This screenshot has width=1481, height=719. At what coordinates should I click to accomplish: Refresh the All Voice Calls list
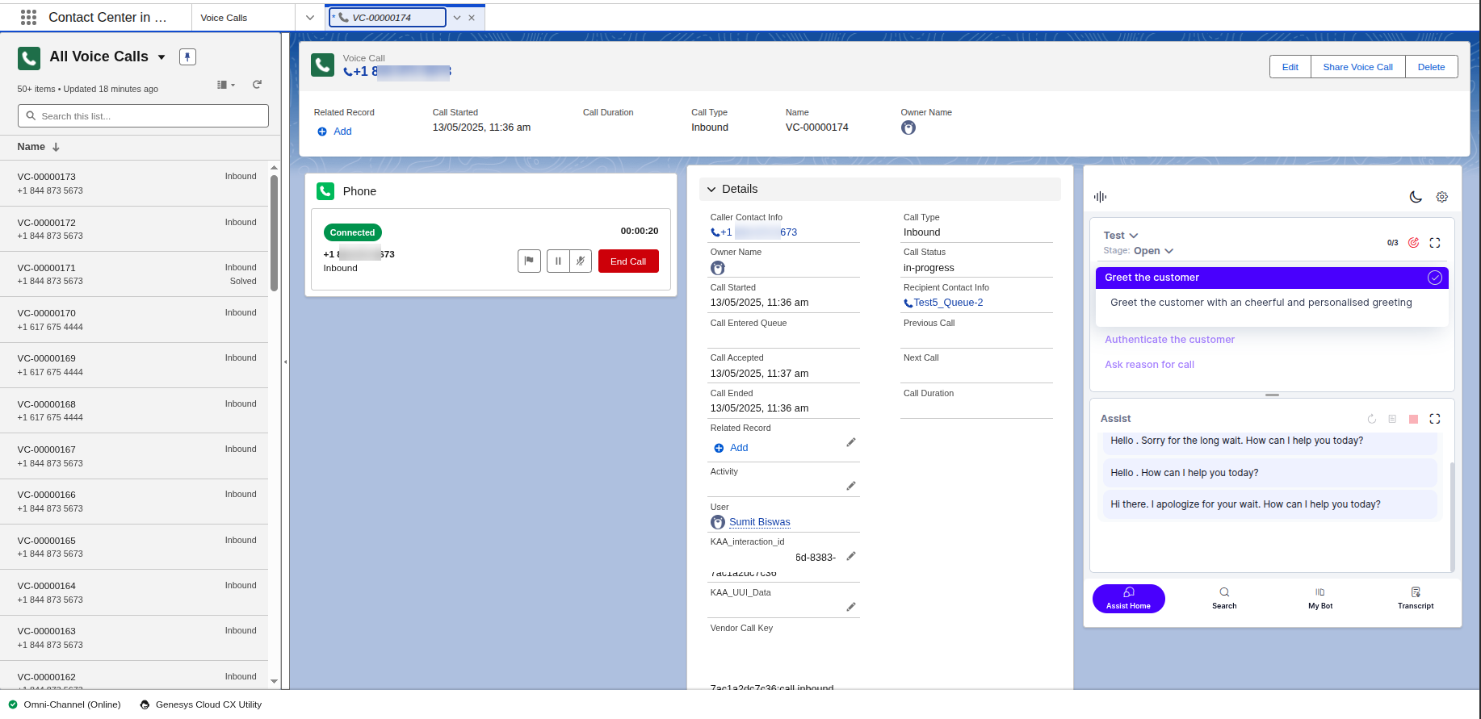pos(257,85)
